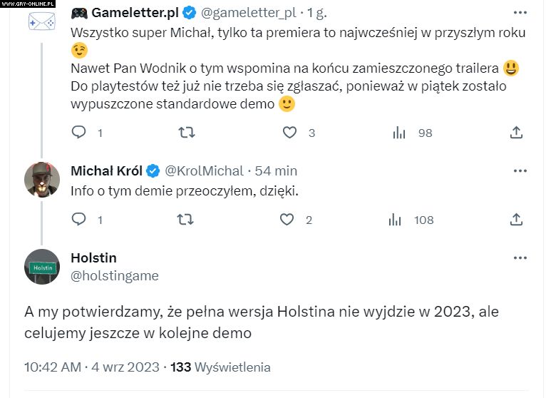Reply to Michał Król's tweet
The image size is (546, 398).
[79, 220]
